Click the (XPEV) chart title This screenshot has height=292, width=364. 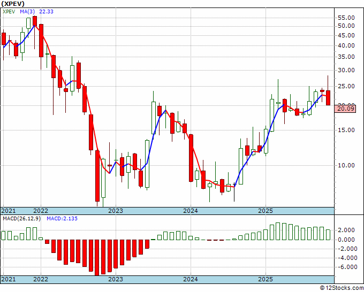click(13, 4)
